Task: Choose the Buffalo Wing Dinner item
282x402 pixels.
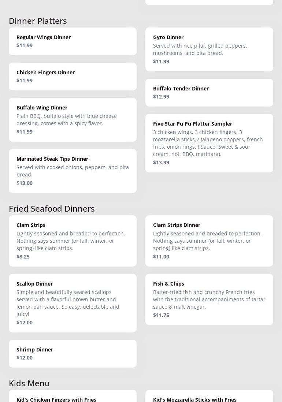Action: [x=73, y=119]
